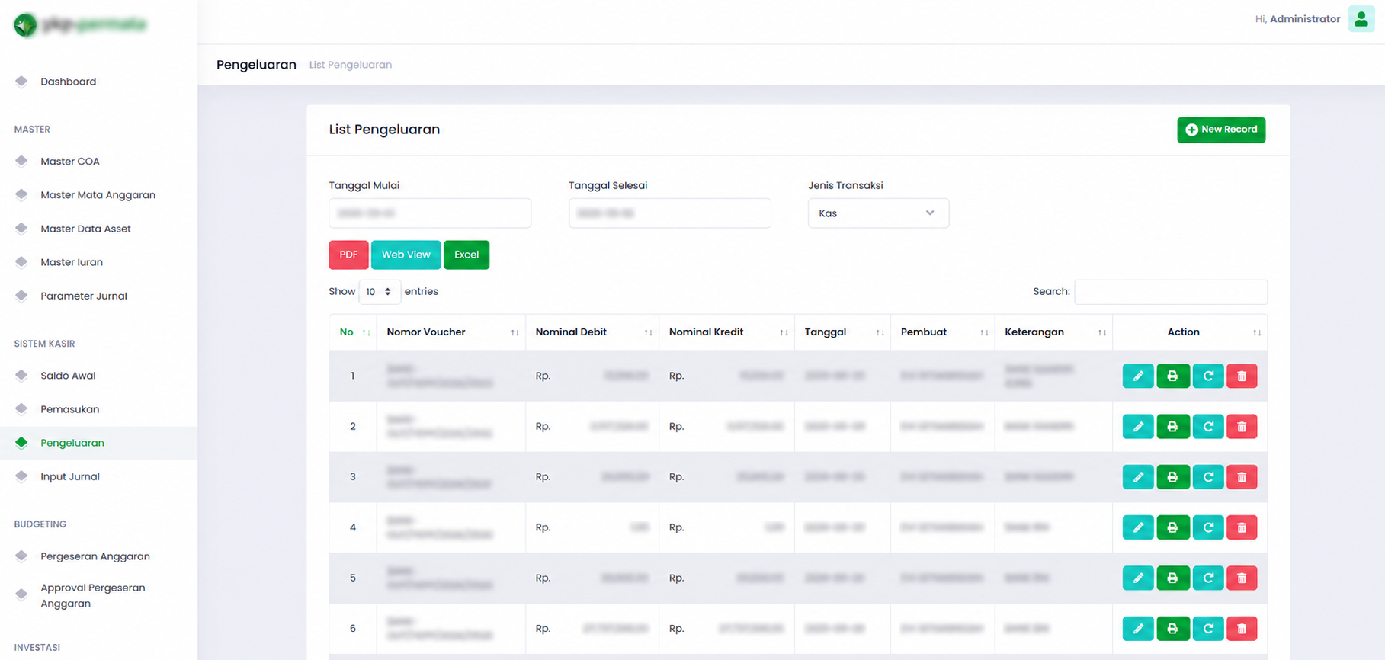Export list to Excel
The image size is (1385, 660).
[x=466, y=255]
